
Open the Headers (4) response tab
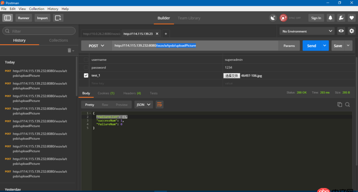(132, 93)
